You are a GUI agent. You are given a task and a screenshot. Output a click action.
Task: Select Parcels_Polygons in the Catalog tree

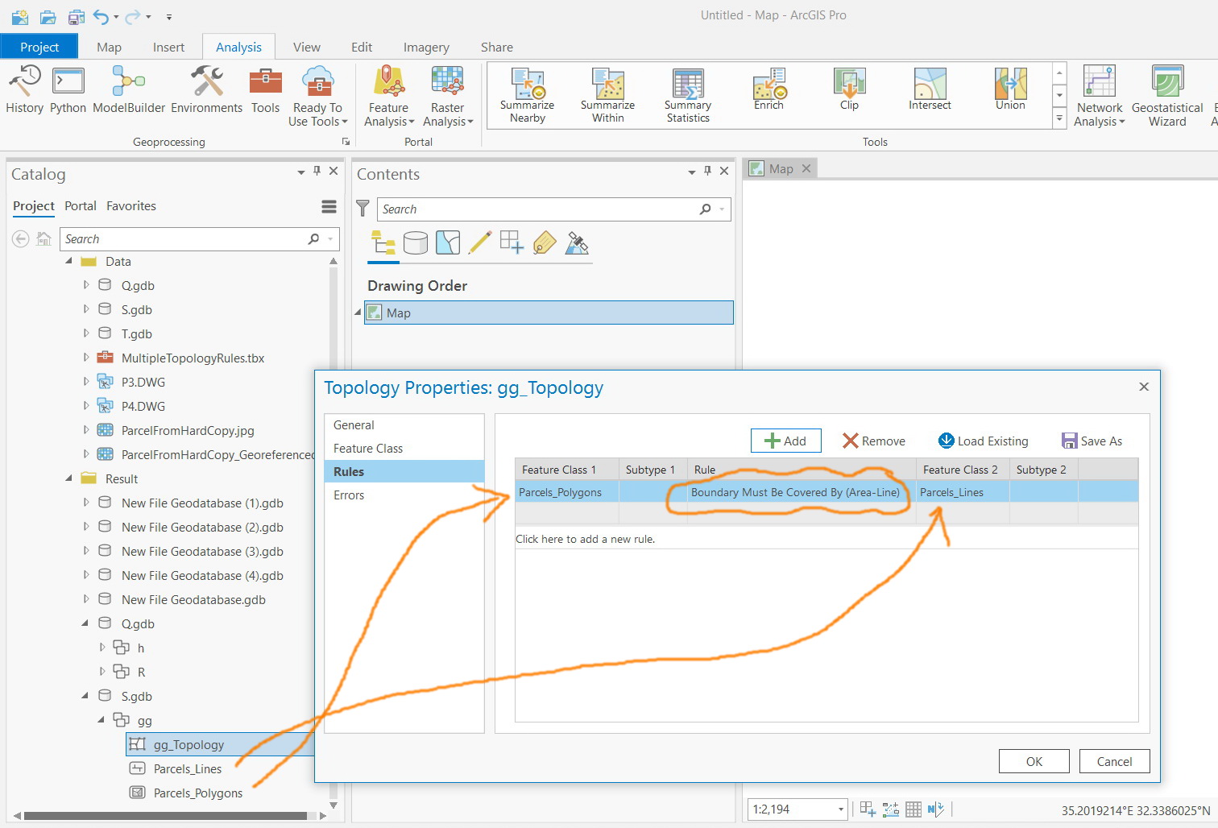point(197,793)
